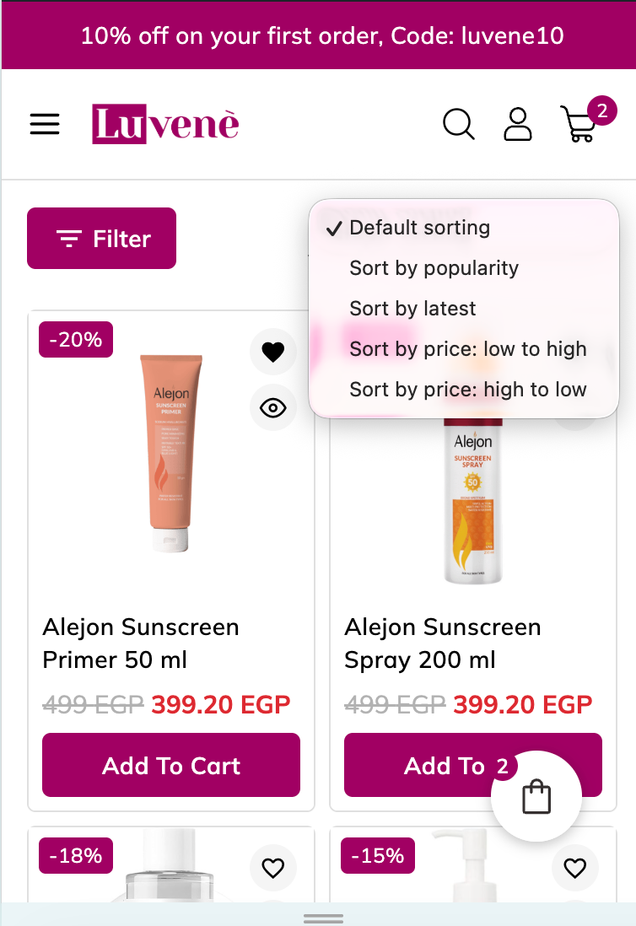The image size is (636, 926).
Task: Quick view Alejon Sunscreen Primer eye icon
Action: (273, 408)
